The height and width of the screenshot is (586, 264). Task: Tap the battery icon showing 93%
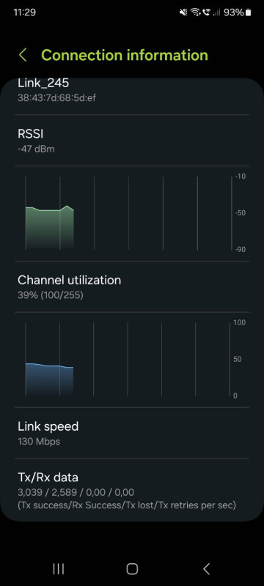click(x=249, y=12)
